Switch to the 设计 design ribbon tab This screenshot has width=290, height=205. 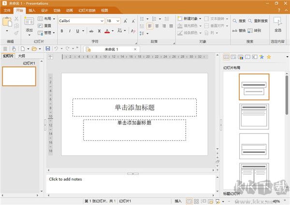tap(44, 10)
